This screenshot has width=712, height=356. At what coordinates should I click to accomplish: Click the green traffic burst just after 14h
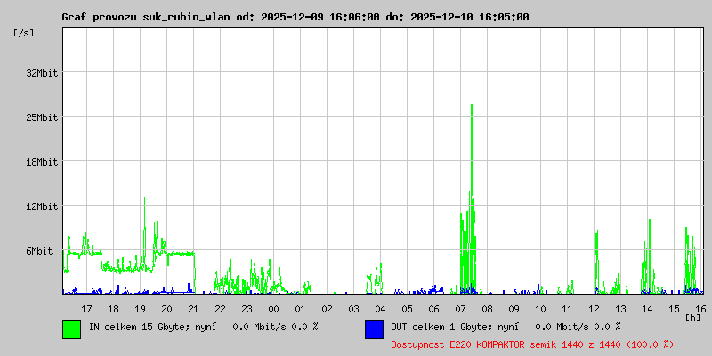click(x=650, y=256)
